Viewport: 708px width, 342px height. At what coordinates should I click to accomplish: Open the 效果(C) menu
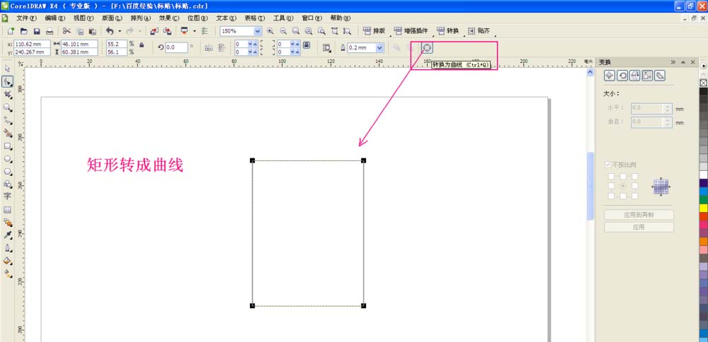coord(169,18)
